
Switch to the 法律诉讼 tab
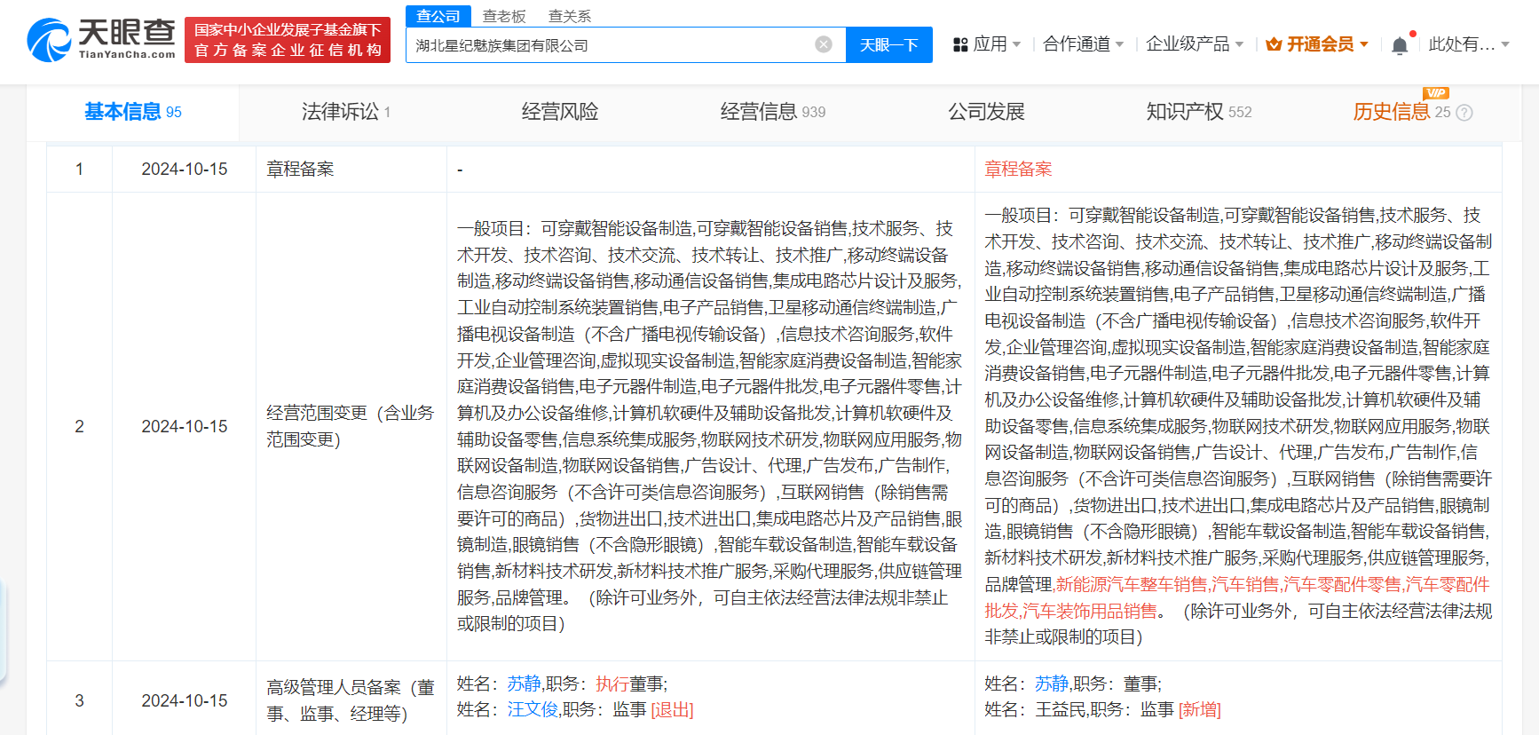pyautogui.click(x=345, y=112)
